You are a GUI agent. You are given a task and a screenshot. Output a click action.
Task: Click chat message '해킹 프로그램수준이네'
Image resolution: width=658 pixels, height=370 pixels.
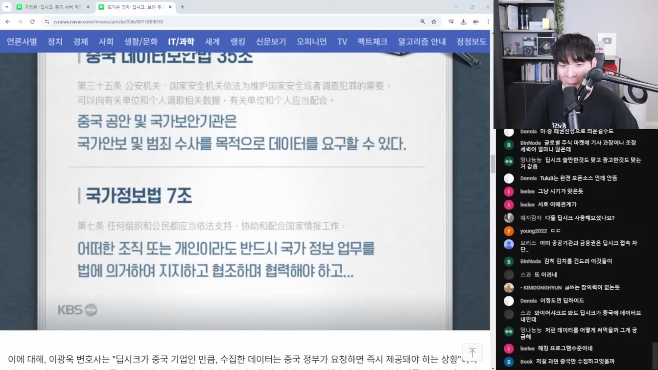point(565,348)
